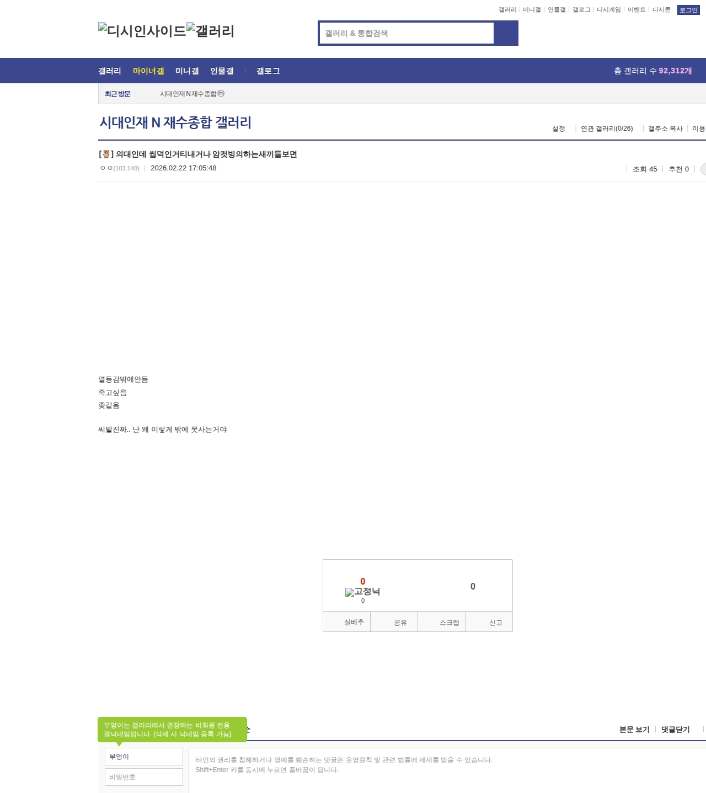Focus the 갤러리 & 통합검색 search field
706x793 pixels.
point(407,33)
